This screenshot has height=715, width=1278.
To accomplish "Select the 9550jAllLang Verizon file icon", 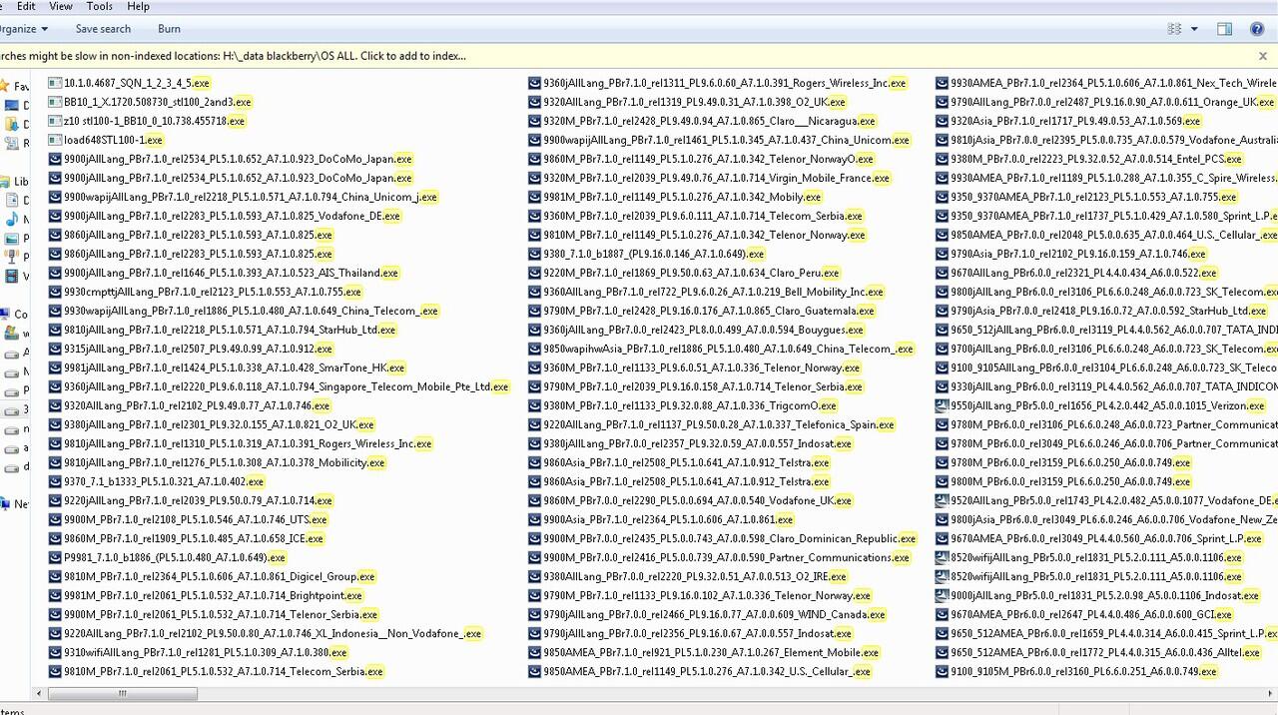I will (x=942, y=405).
